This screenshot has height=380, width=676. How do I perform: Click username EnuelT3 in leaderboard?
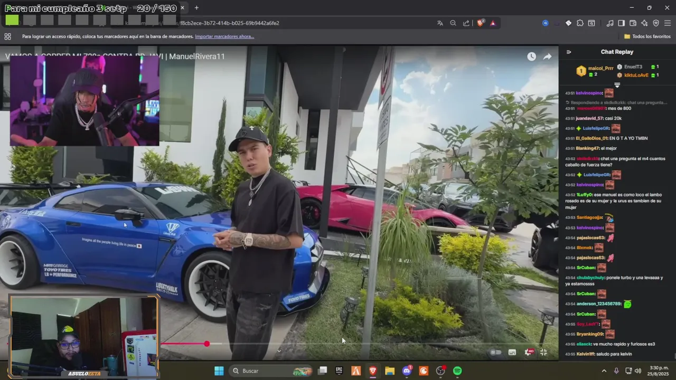(x=633, y=67)
